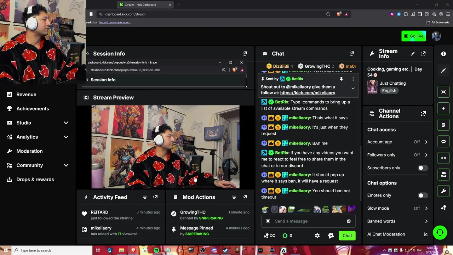This screenshot has height=255, width=453.
Task: Click the speech bubble icon in right sidebar
Action: pos(443,141)
